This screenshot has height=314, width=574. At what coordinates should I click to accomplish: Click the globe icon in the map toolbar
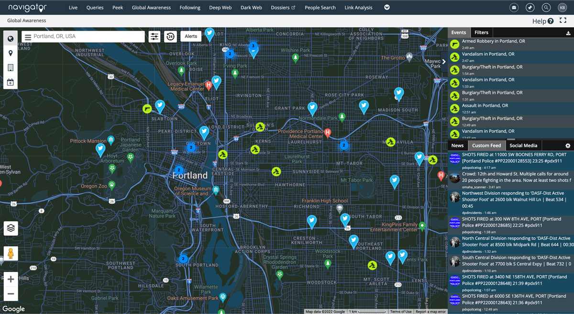tap(11, 39)
